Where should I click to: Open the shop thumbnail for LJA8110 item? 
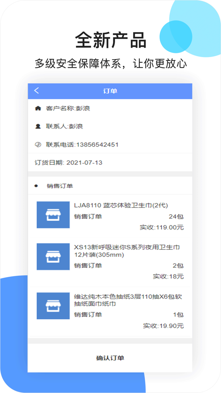click(x=53, y=215)
